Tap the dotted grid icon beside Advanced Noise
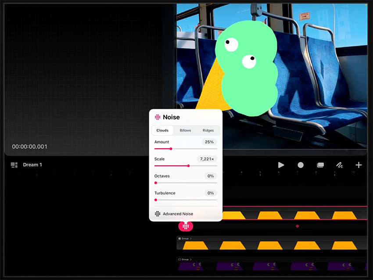The width and height of the screenshot is (373, 280). (x=158, y=214)
